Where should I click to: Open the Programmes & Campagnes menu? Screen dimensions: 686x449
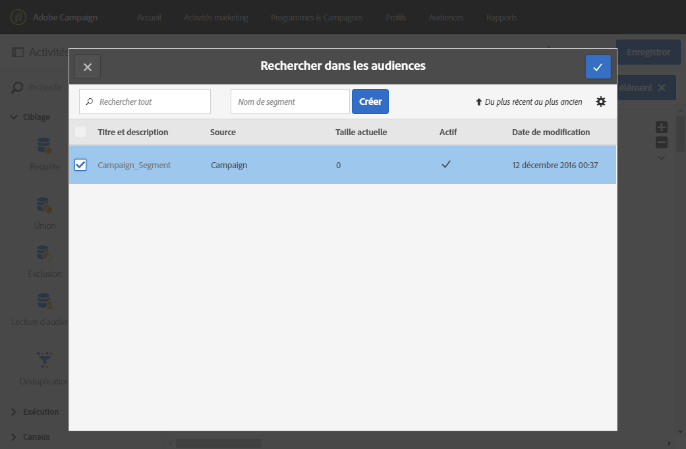coord(317,18)
